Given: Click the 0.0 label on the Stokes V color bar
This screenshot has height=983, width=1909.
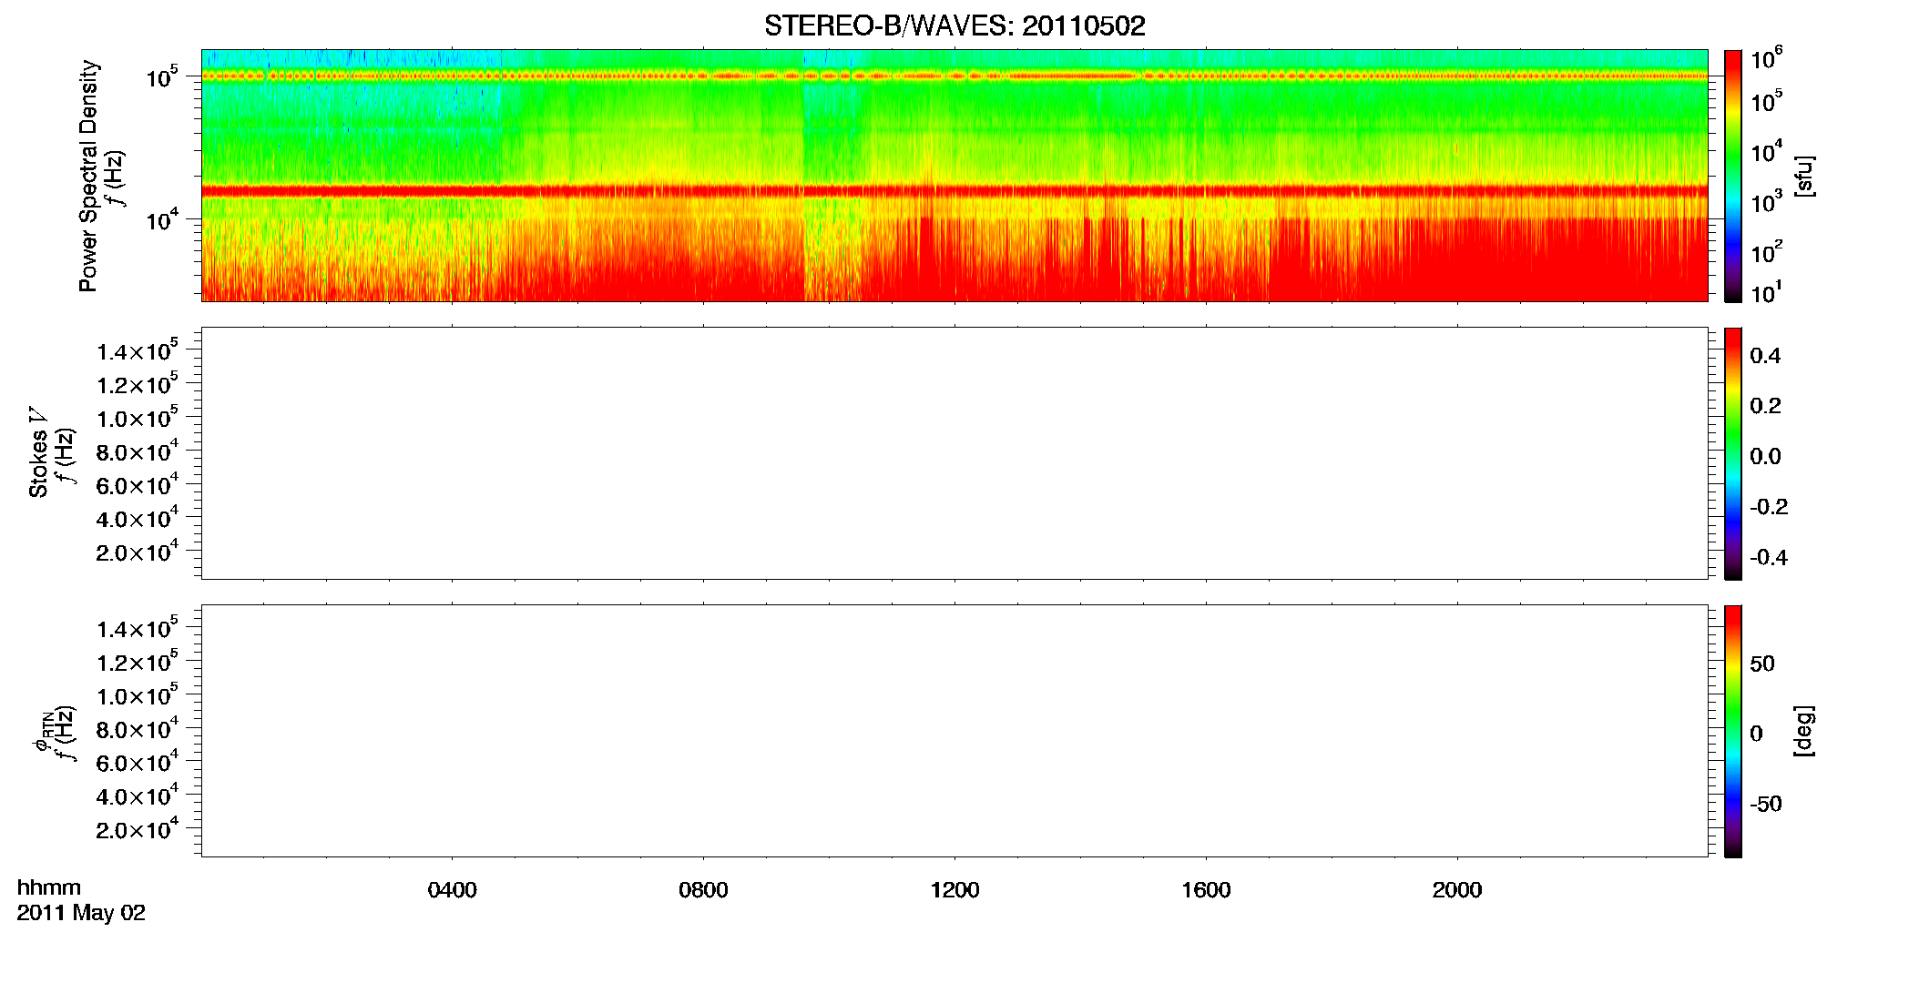Looking at the screenshot, I should (1765, 457).
